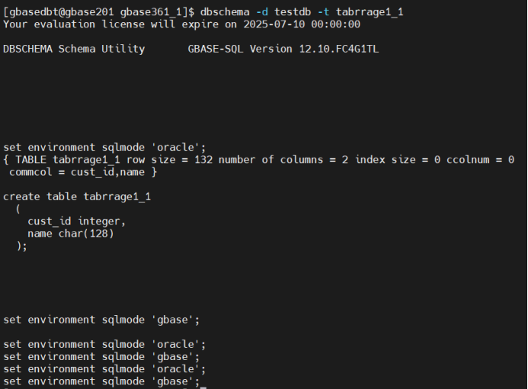Image resolution: width=528 pixels, height=389 pixels.
Task: Click row size = 132 text
Action: 169,160
